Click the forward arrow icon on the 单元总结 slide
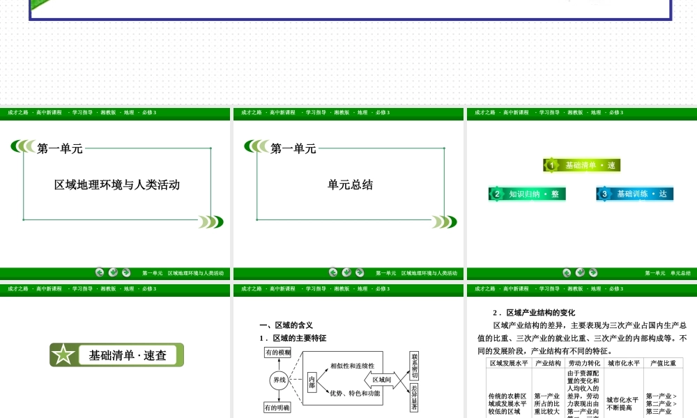 [358, 273]
